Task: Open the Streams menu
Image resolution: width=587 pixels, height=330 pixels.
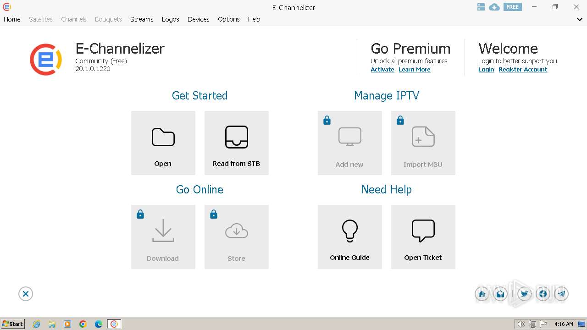Action: pyautogui.click(x=142, y=19)
